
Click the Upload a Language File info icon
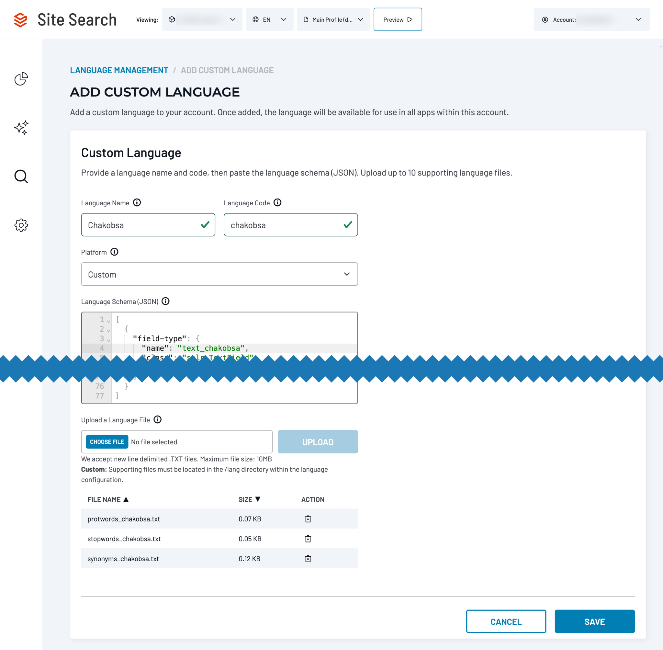tap(158, 419)
